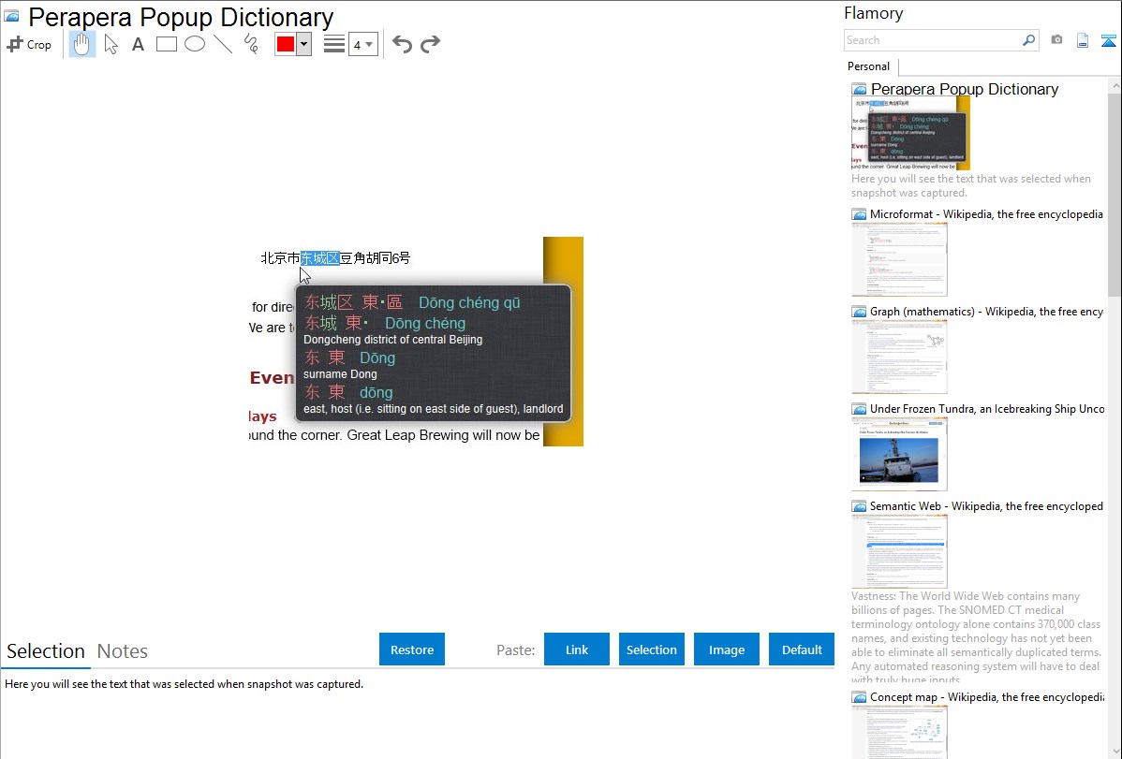The width and height of the screenshot is (1122, 759).
Task: Choose the arrow pointer tool
Action: click(111, 44)
